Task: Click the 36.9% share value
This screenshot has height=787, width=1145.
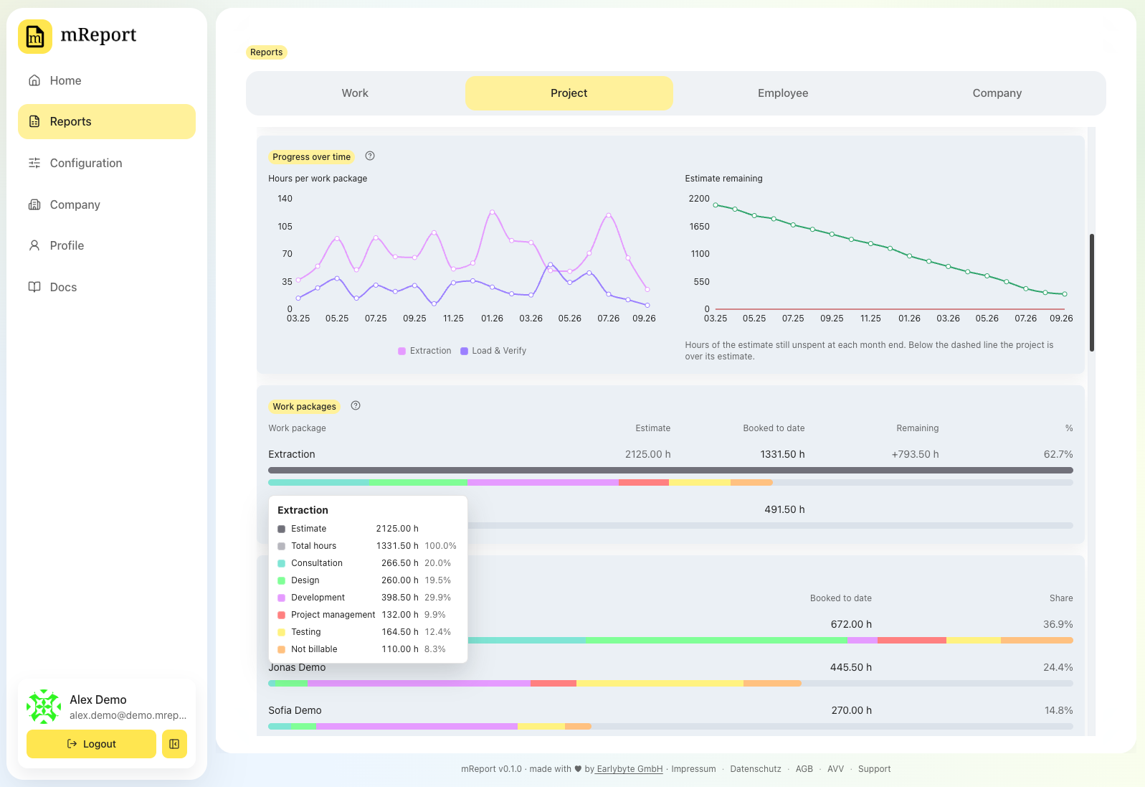Action: [1058, 624]
